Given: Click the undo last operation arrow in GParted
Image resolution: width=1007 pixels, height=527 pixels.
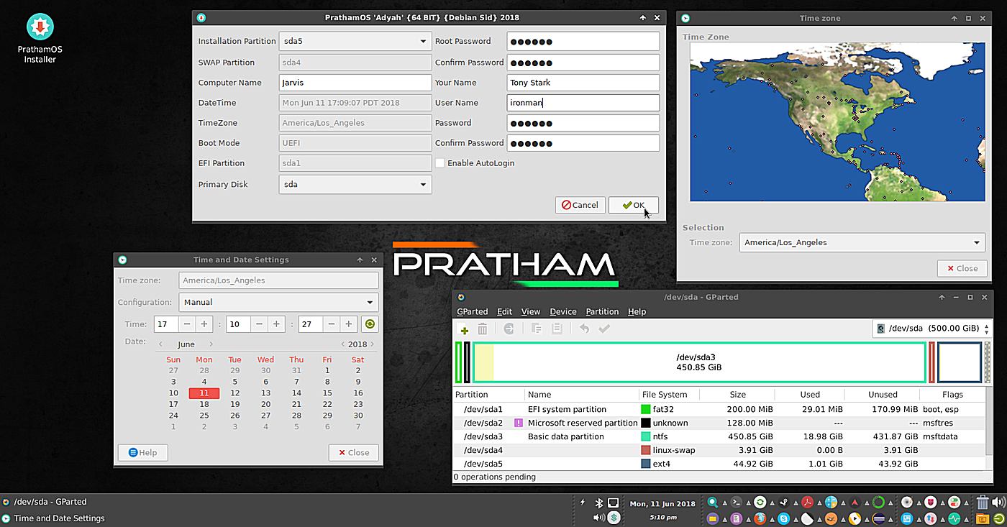Looking at the screenshot, I should click(584, 329).
